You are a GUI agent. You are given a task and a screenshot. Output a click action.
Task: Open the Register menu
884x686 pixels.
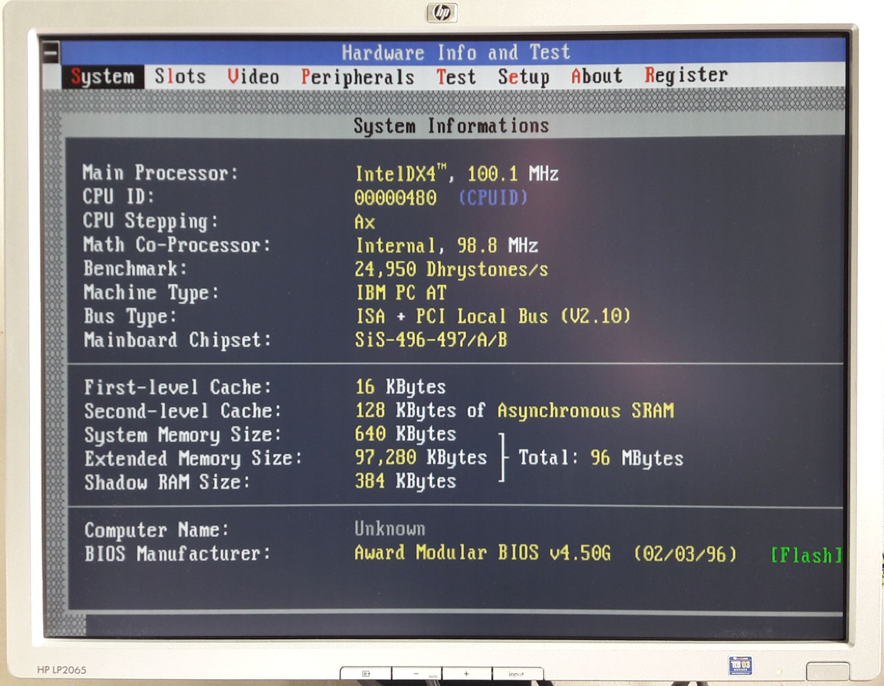[686, 75]
